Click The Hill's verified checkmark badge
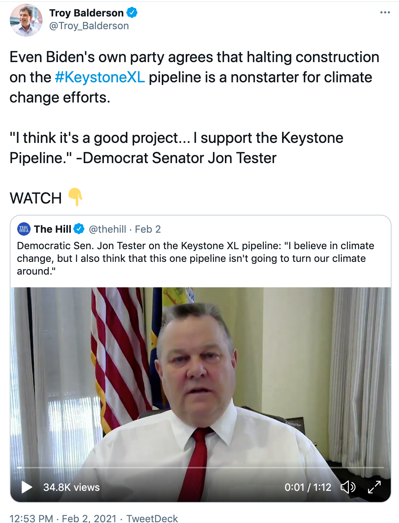 point(79,229)
